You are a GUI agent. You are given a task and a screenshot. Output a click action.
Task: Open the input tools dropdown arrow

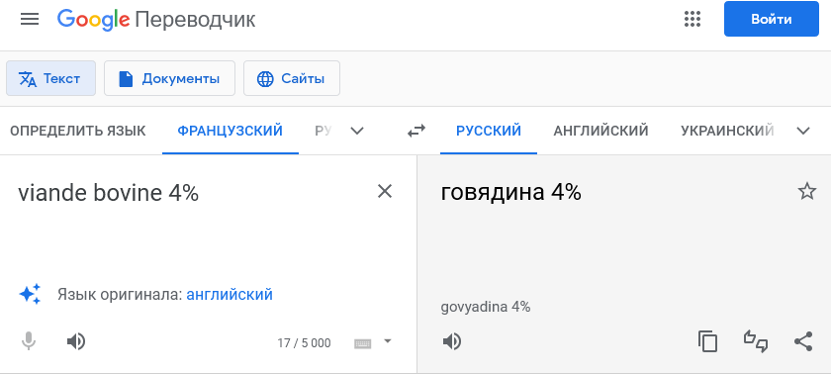388,341
